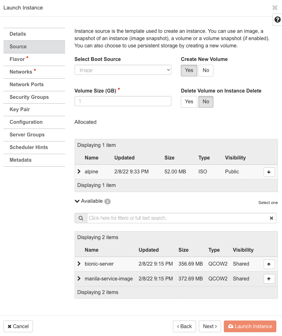Allocate manila-service-image with its up-arrow icon
This screenshot has width=282, height=336.
pyautogui.click(x=269, y=279)
